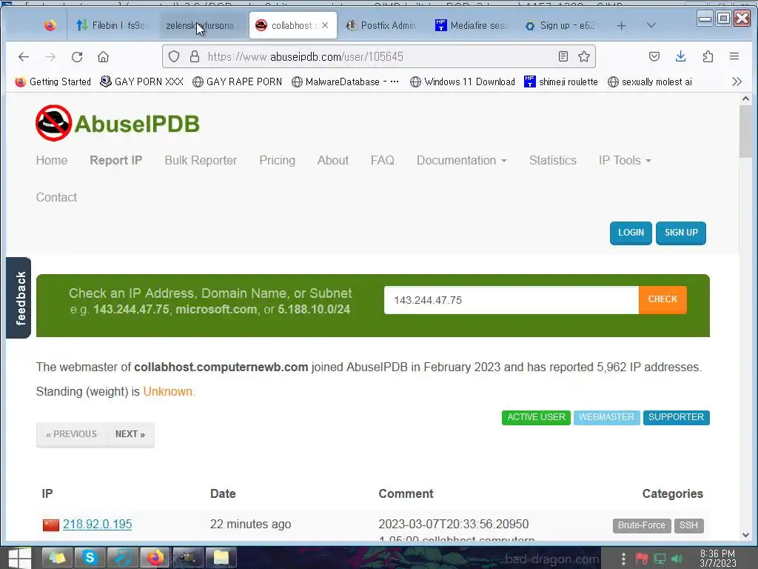
Task: Open the Contact nav link
Action: [56, 197]
